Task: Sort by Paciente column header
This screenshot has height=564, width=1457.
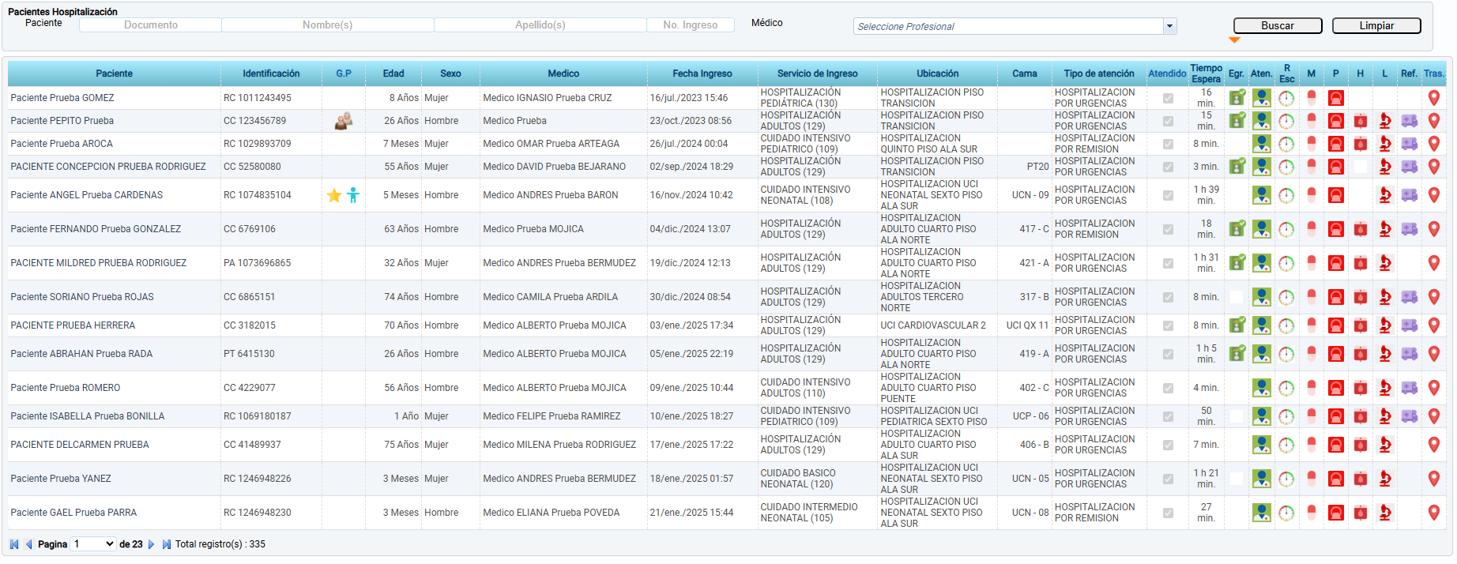Action: click(114, 73)
